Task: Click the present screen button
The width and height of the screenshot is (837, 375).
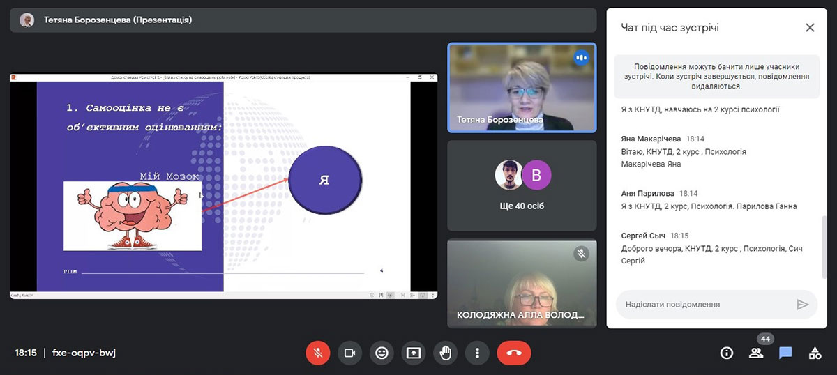Action: [414, 353]
